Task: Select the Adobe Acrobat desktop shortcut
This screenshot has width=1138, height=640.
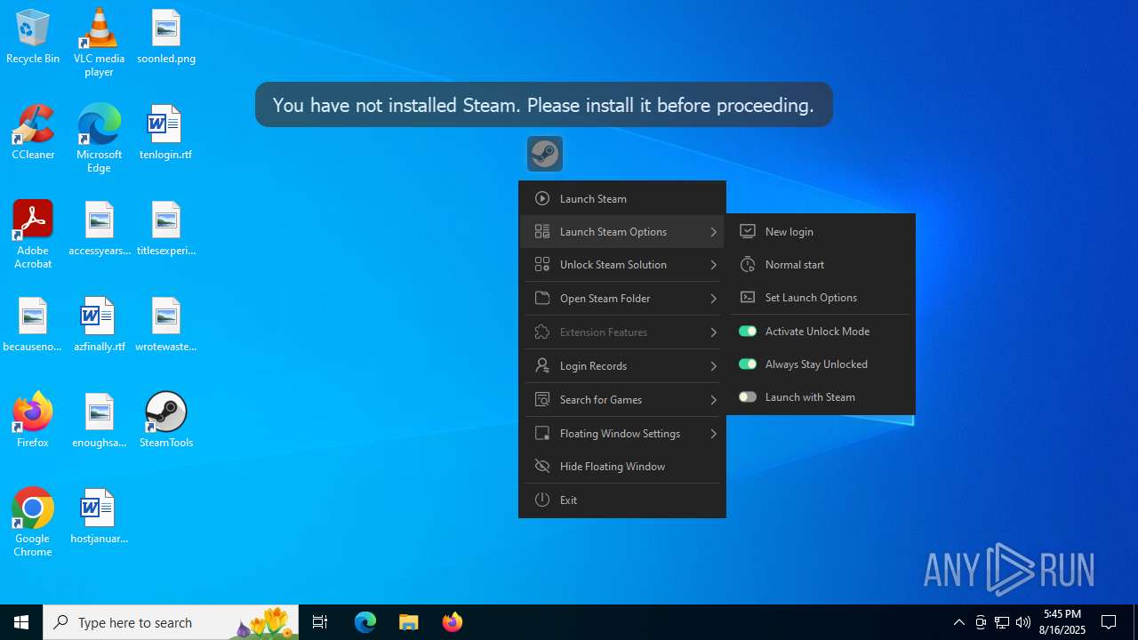Action: [33, 235]
